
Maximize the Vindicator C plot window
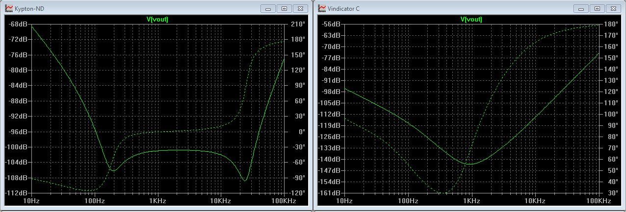pos(598,8)
